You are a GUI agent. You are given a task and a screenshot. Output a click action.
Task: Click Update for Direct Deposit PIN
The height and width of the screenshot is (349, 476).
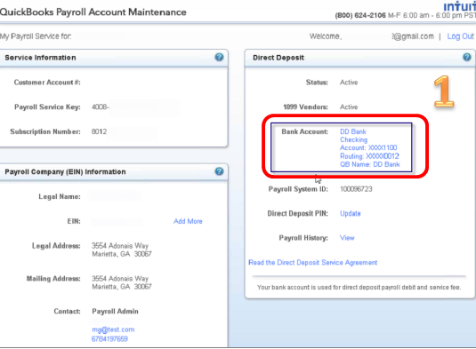[x=351, y=213]
